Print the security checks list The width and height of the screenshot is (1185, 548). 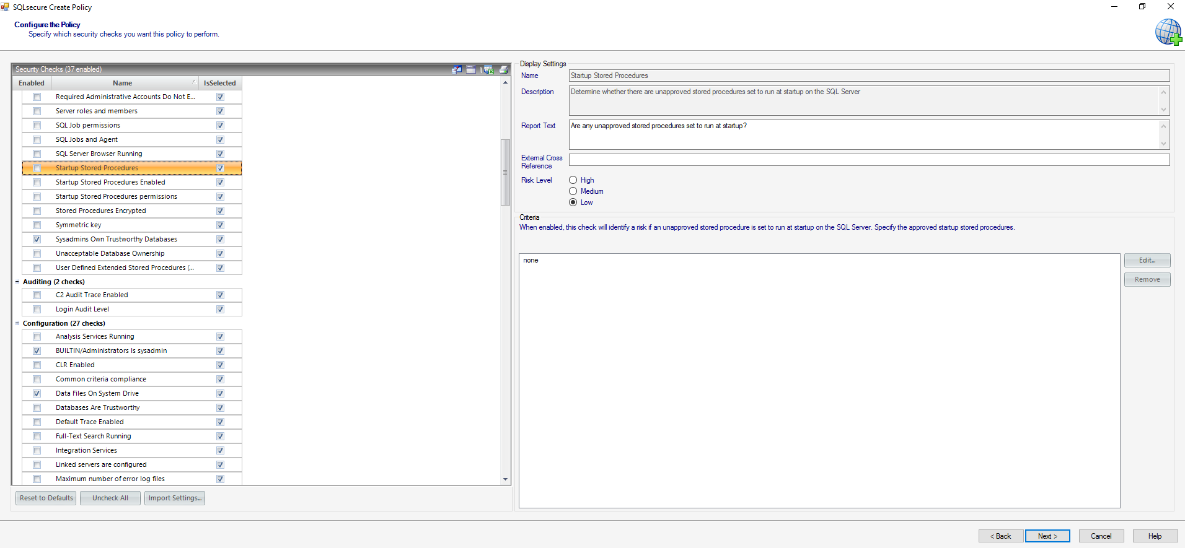point(504,70)
